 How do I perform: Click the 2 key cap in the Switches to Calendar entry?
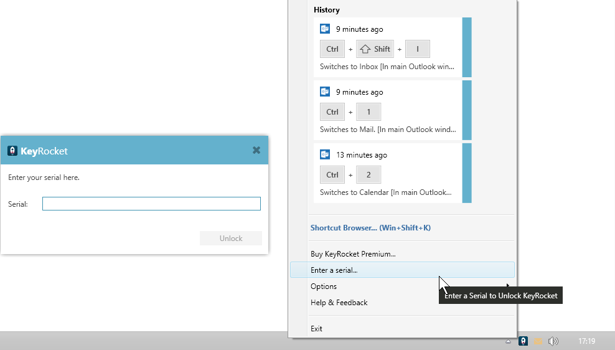pos(369,174)
